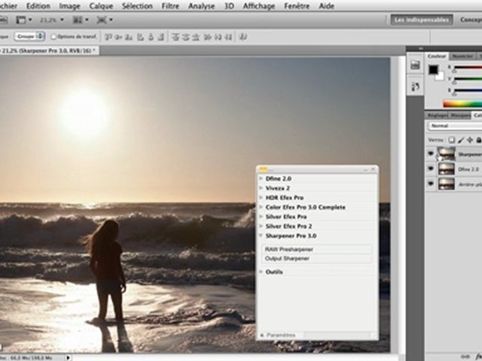482x361 pixels.
Task: Click the align horizontal centers icon
Action: point(151,37)
